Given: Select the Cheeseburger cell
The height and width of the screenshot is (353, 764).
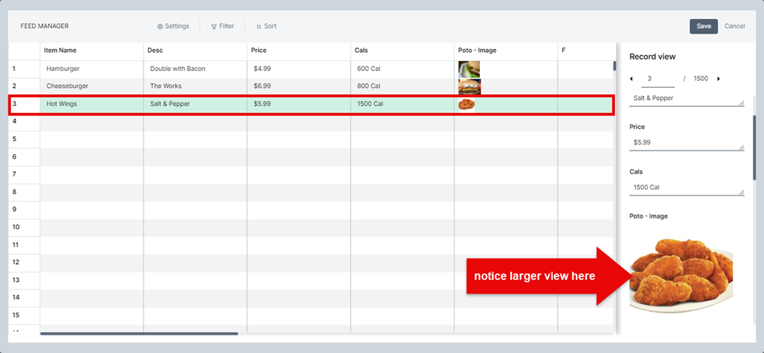Looking at the screenshot, I should point(92,86).
